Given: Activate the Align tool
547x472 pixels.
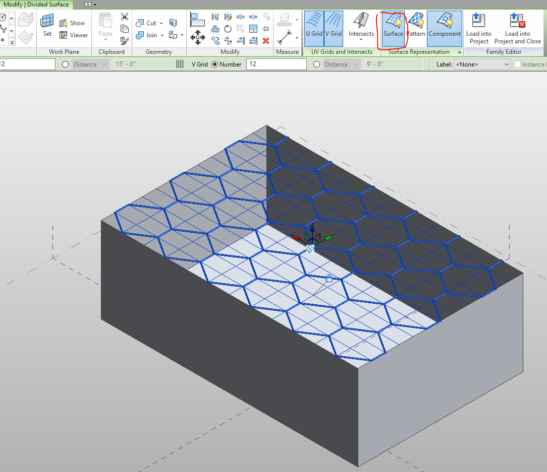Looking at the screenshot, I should [197, 20].
